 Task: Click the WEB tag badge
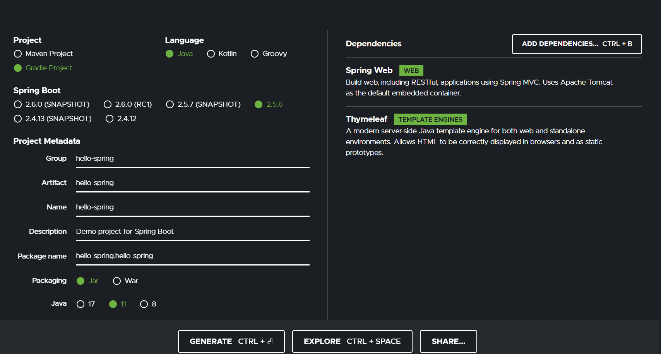click(x=411, y=71)
